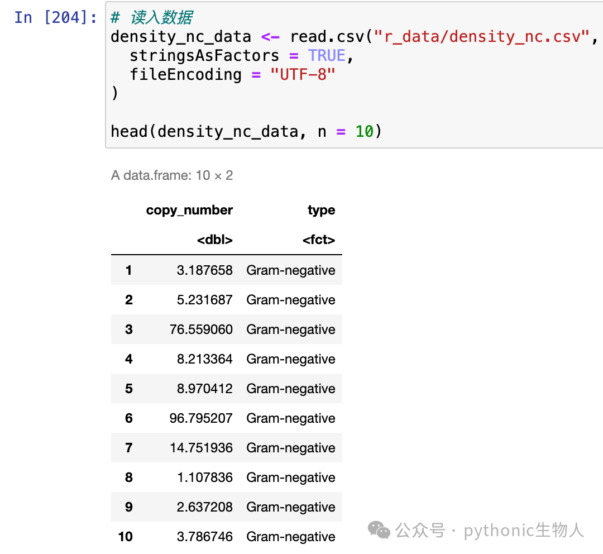Click Gram-negative in row 6
Screen dimensions: 603x554
tap(291, 419)
